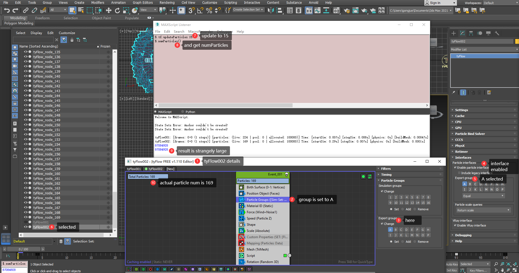Toggle visibility eye of tyFlow_node_165
This screenshot has height=273, width=519.
[x=26, y=198]
